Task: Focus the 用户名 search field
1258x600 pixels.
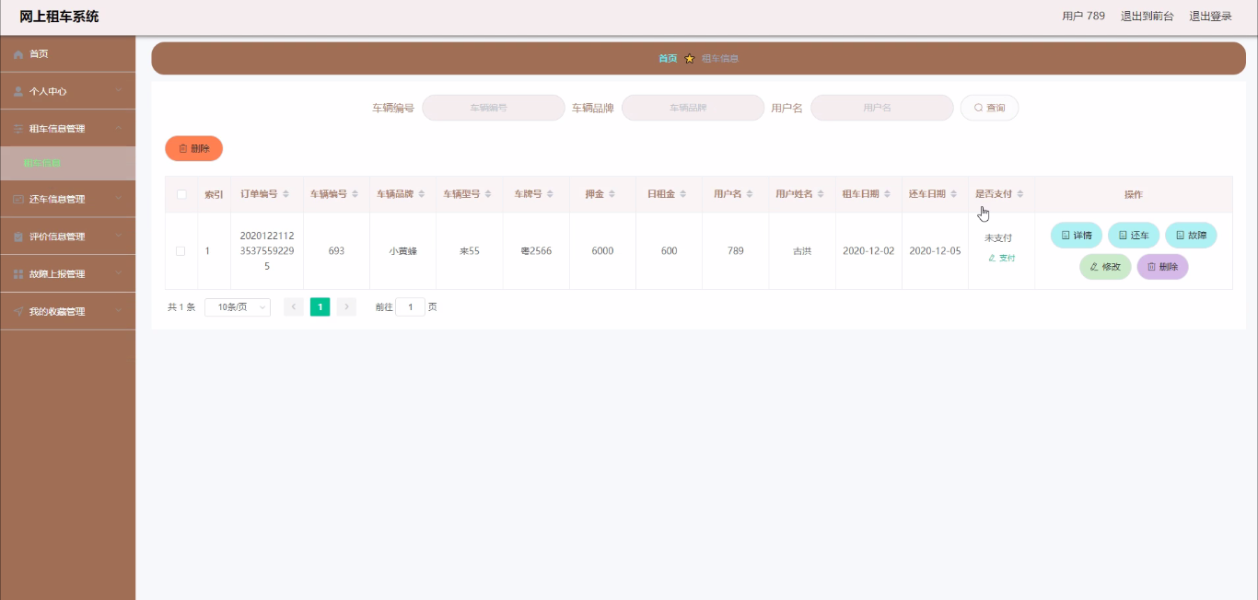Action: coord(881,108)
